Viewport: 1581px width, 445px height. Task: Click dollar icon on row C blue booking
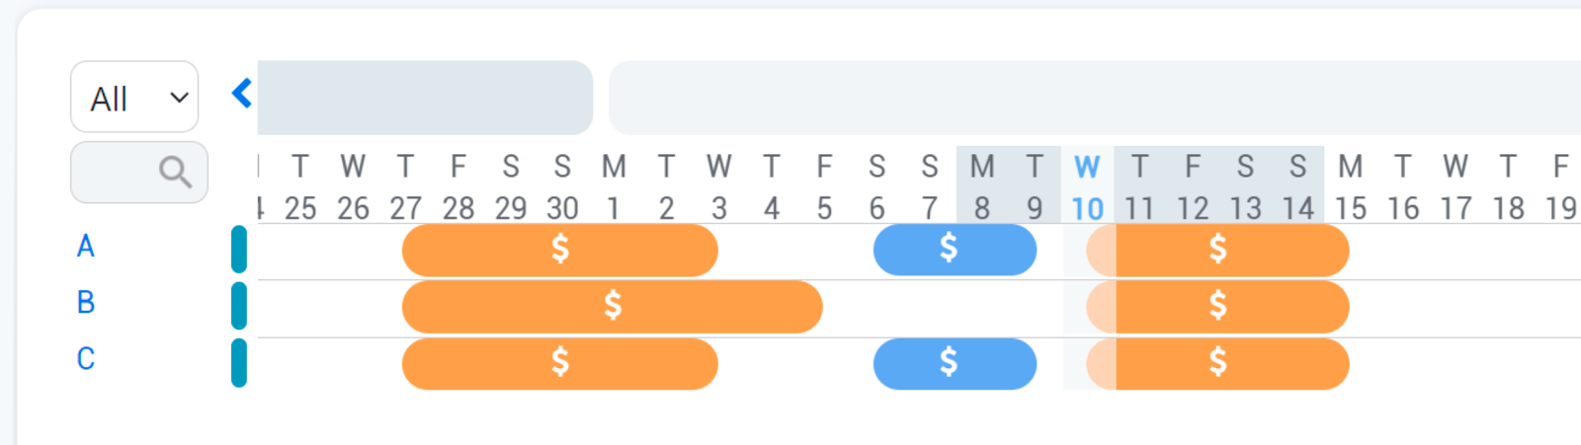pyautogui.click(x=949, y=362)
